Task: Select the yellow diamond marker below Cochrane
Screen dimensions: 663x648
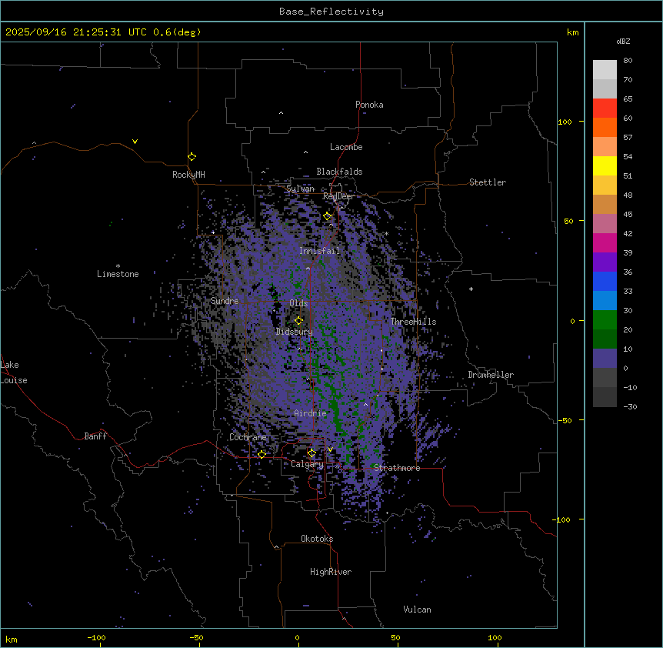Action: (x=262, y=454)
